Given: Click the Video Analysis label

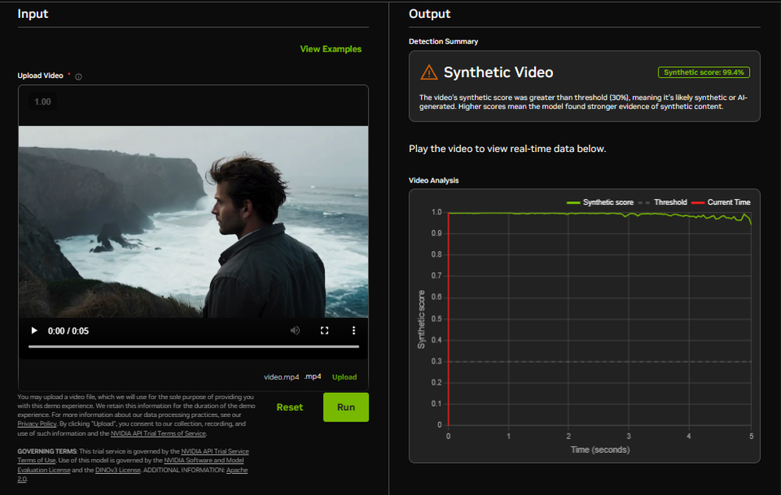Looking at the screenshot, I should point(433,180).
